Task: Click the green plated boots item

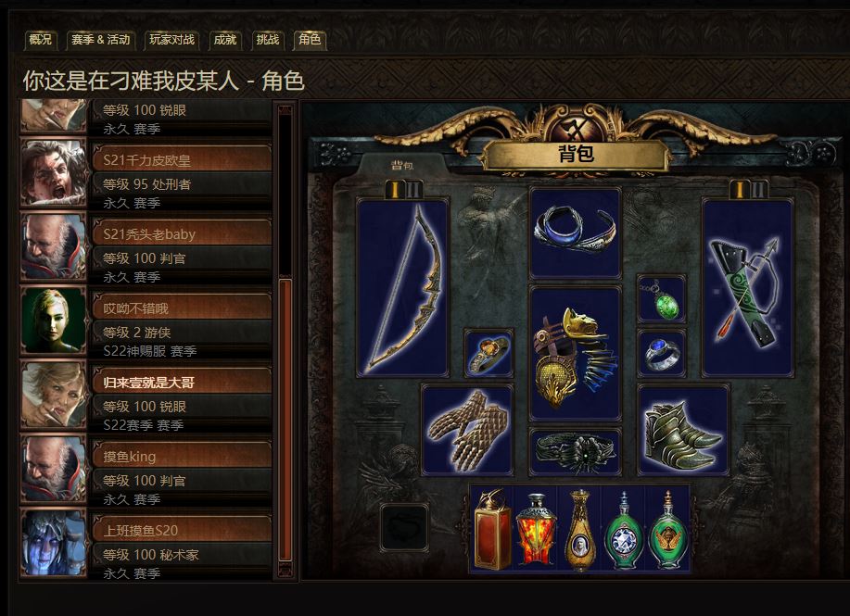Action: (683, 430)
